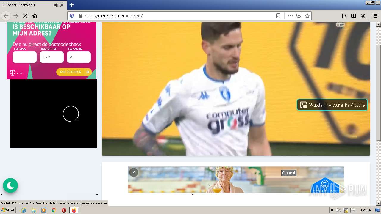Open the grandmother banner advertisement
Screen dimensions: 381x214
pos(236,180)
